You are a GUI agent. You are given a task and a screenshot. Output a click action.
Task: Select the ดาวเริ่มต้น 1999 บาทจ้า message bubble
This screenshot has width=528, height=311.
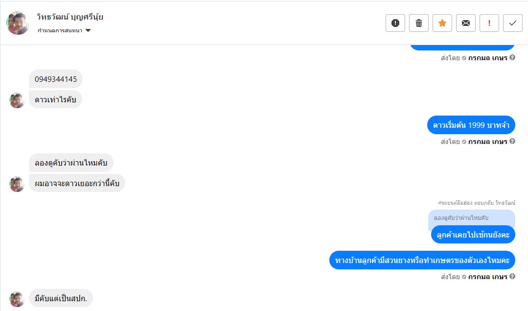(x=471, y=125)
